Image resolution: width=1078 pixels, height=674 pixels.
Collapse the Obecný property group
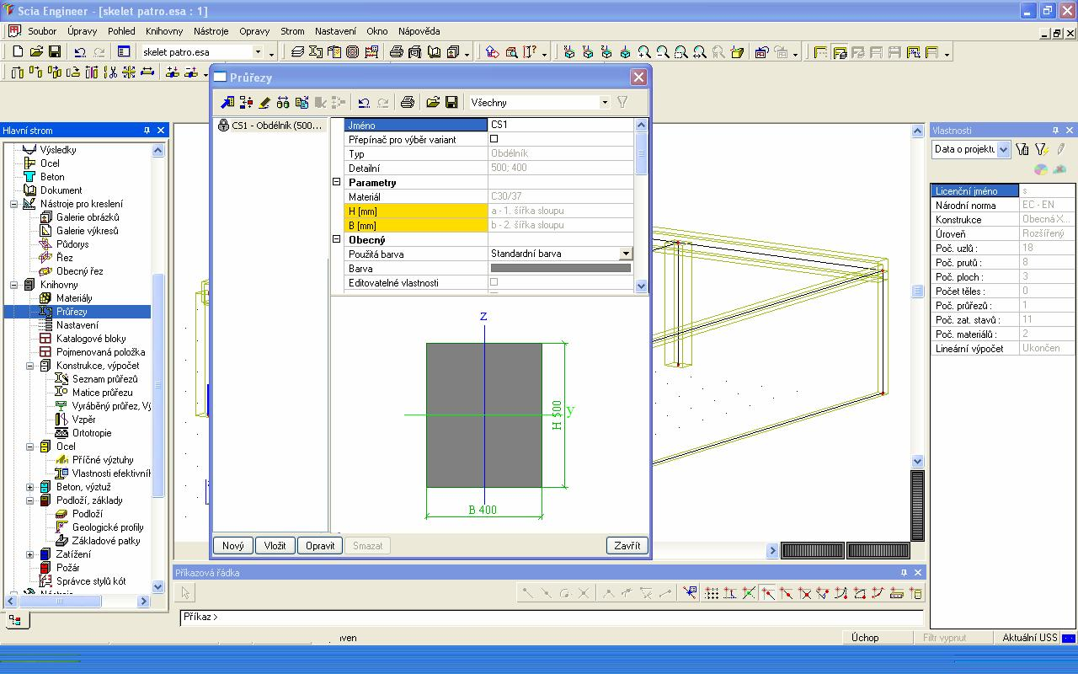[337, 239]
